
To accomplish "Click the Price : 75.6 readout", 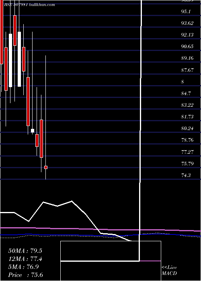I will (25, 275).
